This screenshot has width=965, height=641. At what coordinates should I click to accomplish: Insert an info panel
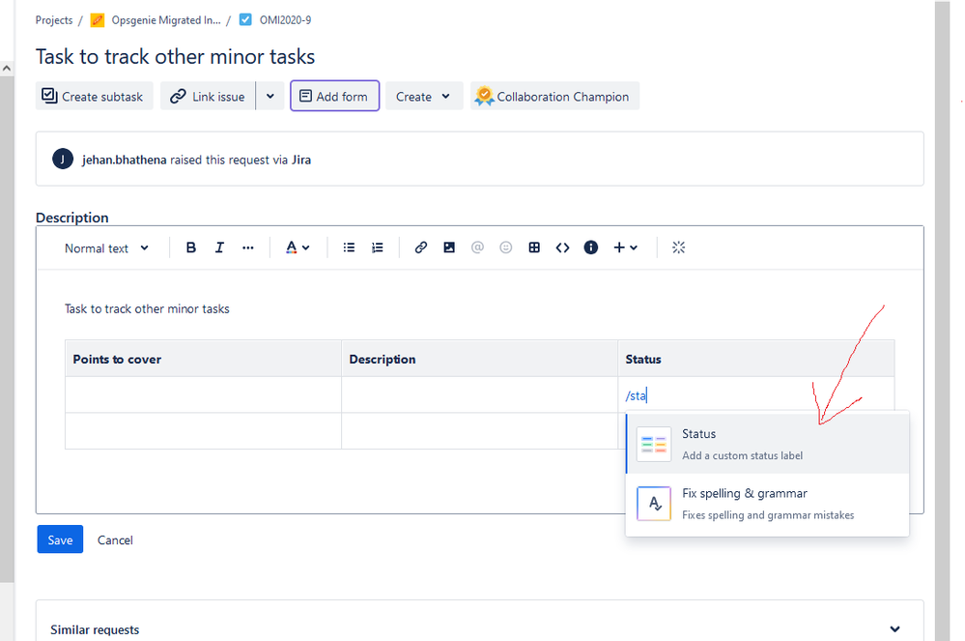[x=591, y=248]
